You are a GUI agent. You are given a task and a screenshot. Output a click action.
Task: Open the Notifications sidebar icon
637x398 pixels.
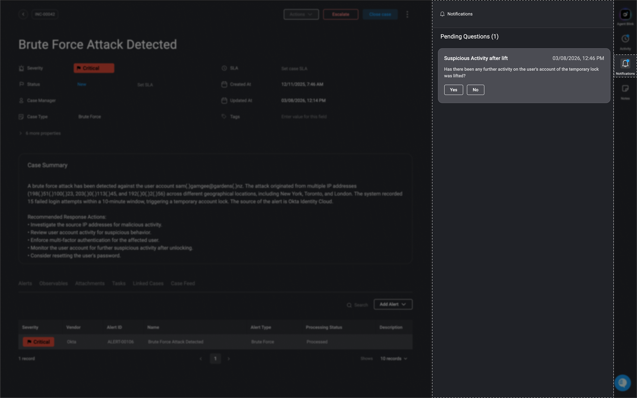pos(625,66)
